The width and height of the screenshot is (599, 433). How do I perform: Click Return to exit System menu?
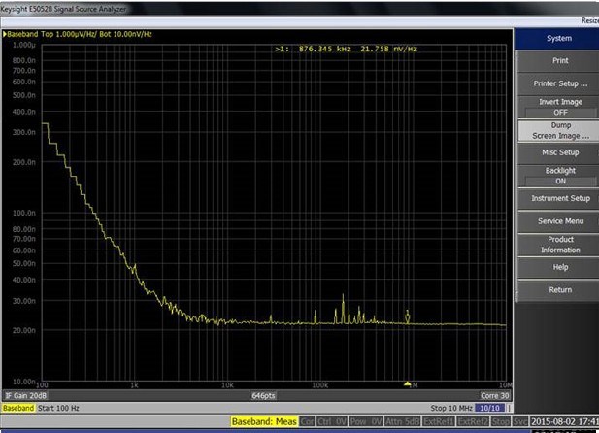tap(559, 290)
